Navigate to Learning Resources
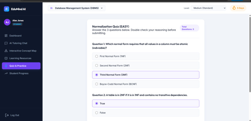Image resolution: width=251 pixels, height=121 pixels. pos(21,58)
